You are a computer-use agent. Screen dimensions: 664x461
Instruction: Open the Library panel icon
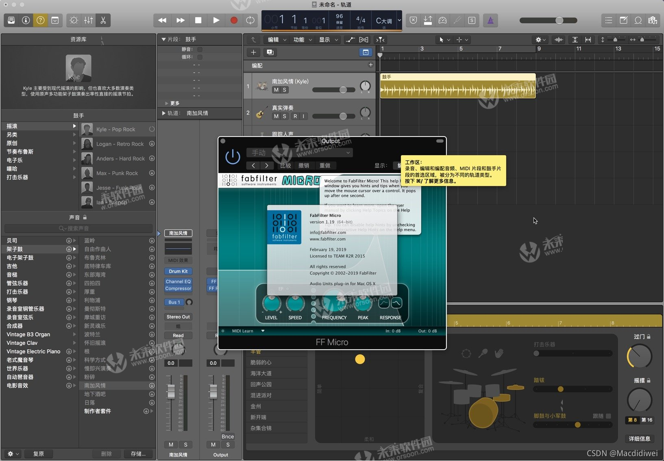tap(11, 20)
